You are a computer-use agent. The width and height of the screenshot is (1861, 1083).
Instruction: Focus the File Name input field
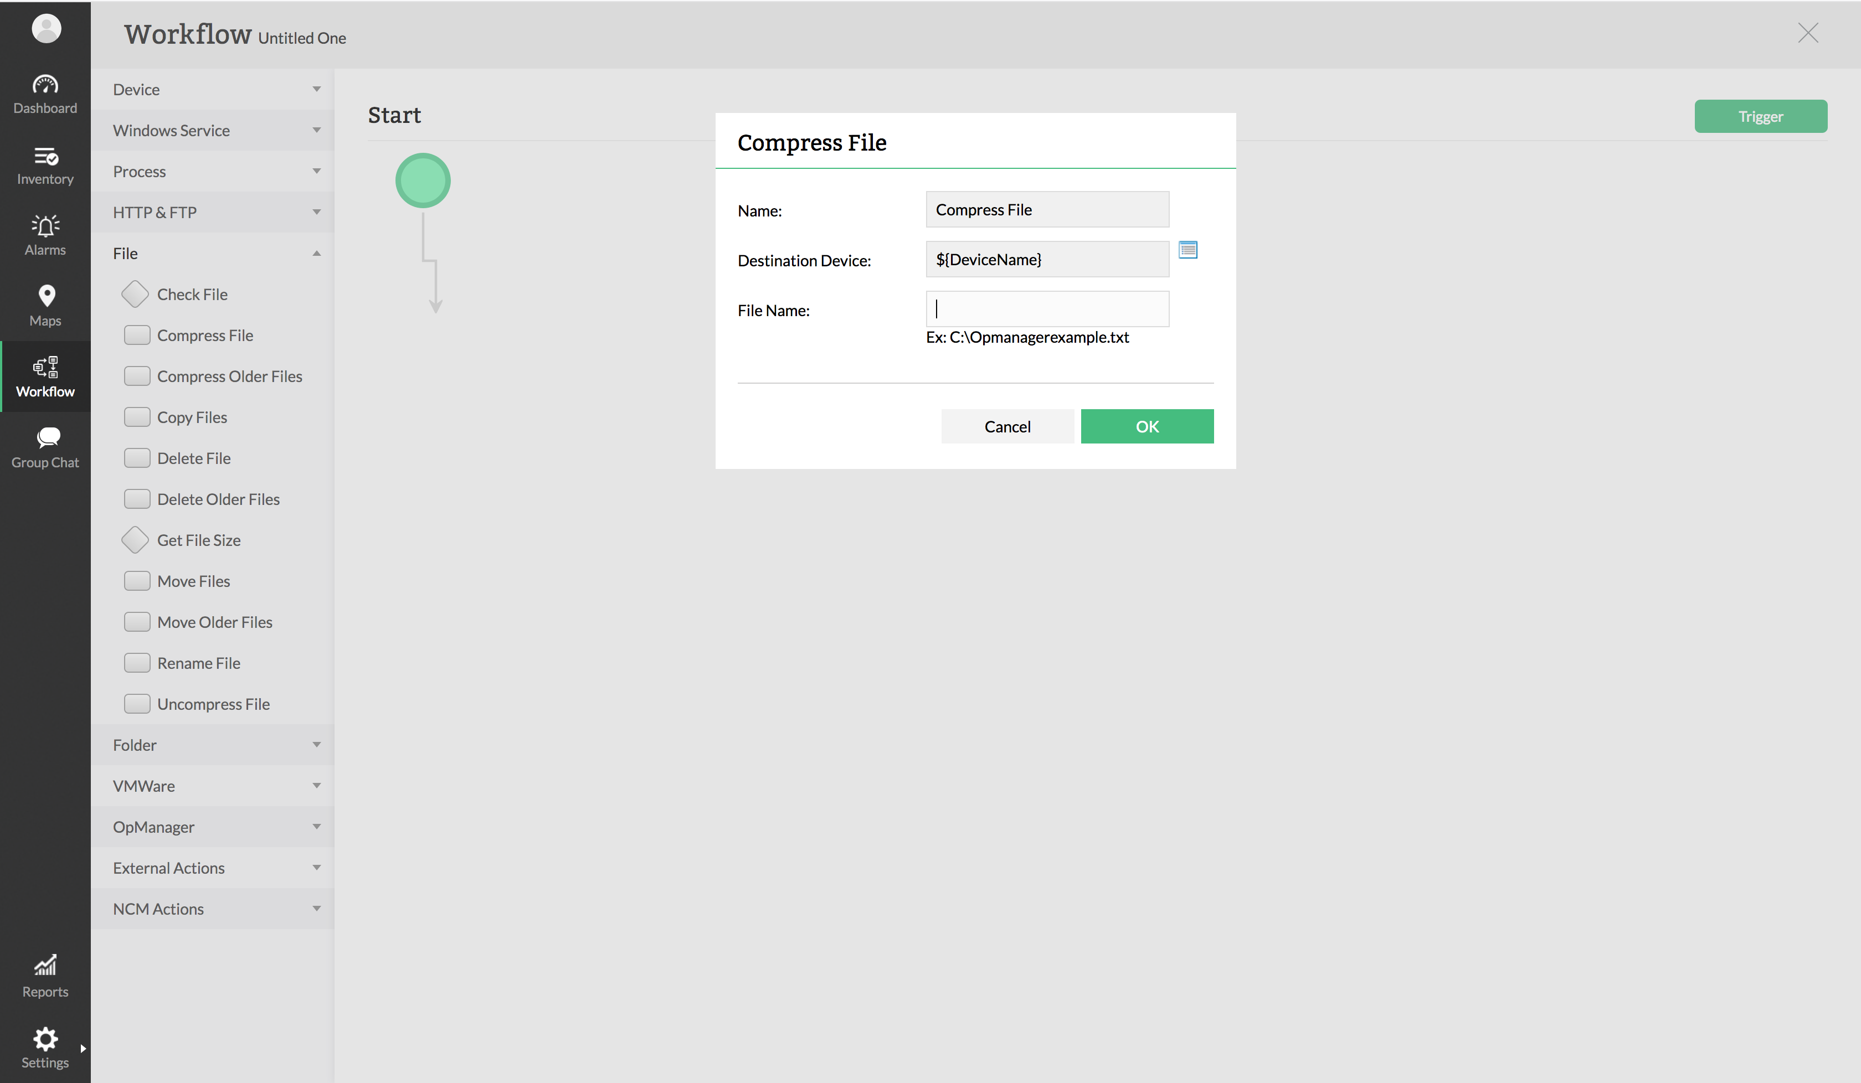(x=1046, y=310)
